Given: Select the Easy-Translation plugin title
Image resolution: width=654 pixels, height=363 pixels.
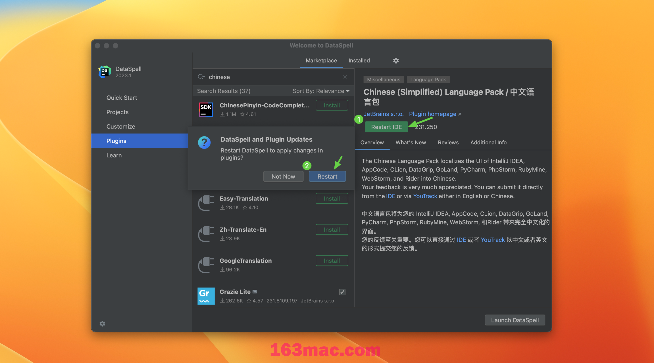Looking at the screenshot, I should click(x=244, y=198).
